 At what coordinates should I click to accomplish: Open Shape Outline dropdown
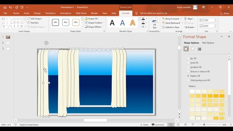(94, 23)
